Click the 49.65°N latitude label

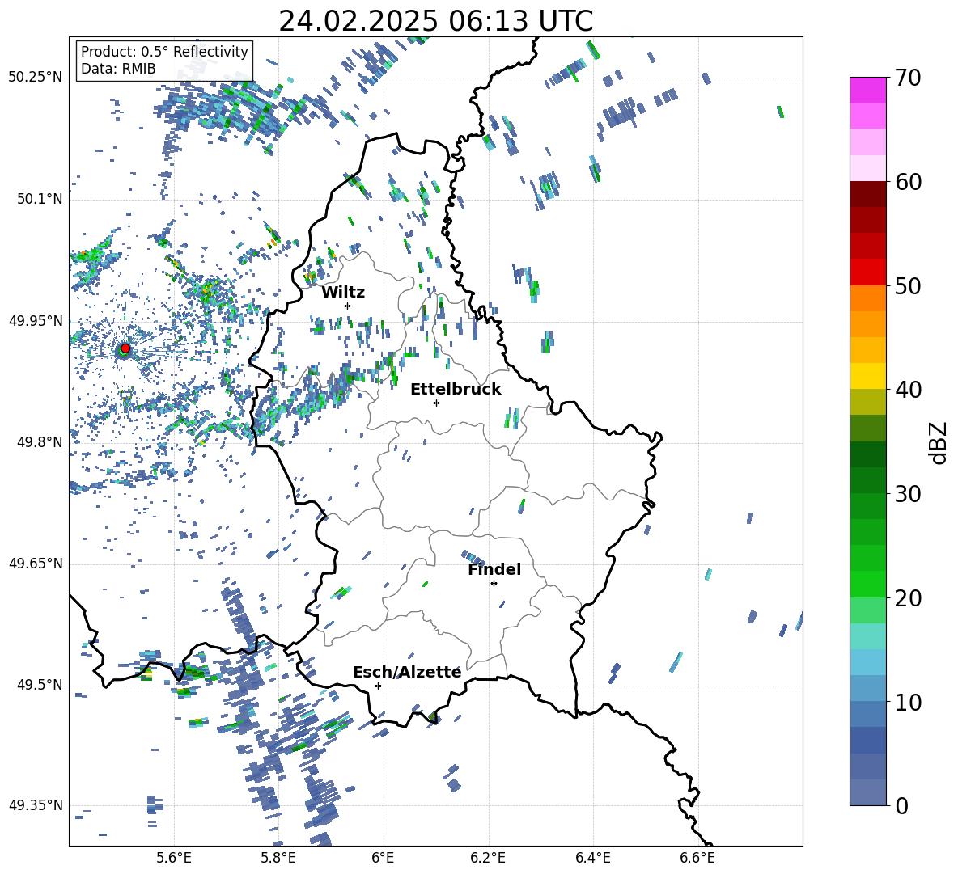pos(36,563)
